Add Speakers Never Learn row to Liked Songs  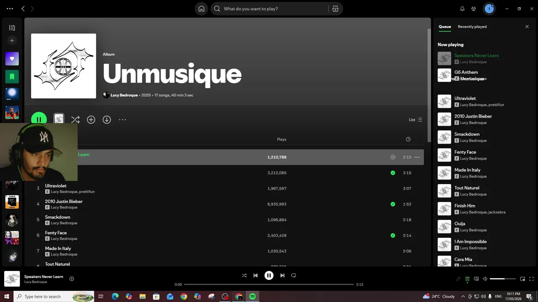coord(393,157)
